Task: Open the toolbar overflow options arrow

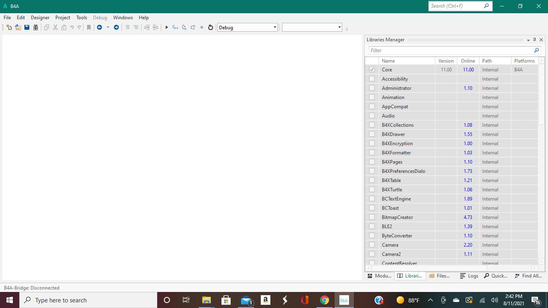Action: click(347, 29)
